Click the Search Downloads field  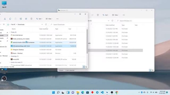tap(68, 25)
